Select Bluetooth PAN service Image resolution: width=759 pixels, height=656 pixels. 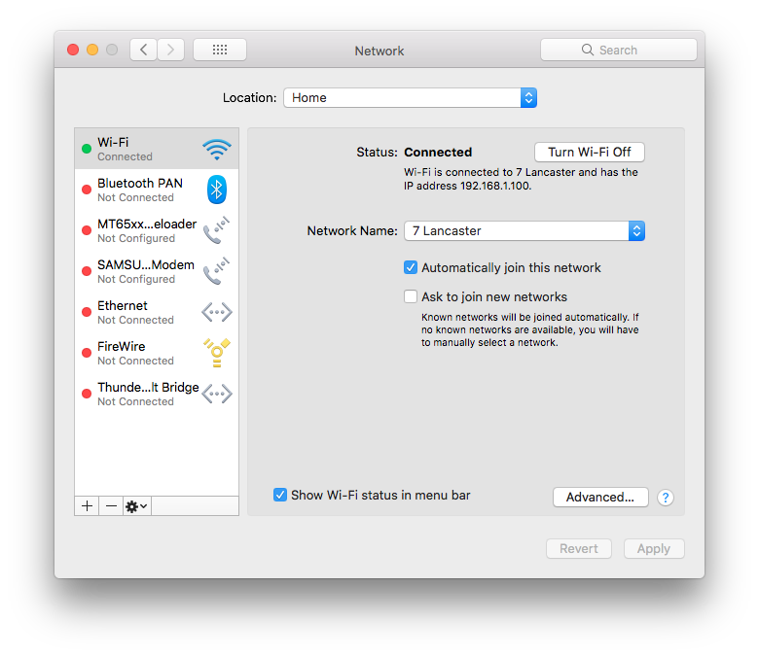(157, 190)
